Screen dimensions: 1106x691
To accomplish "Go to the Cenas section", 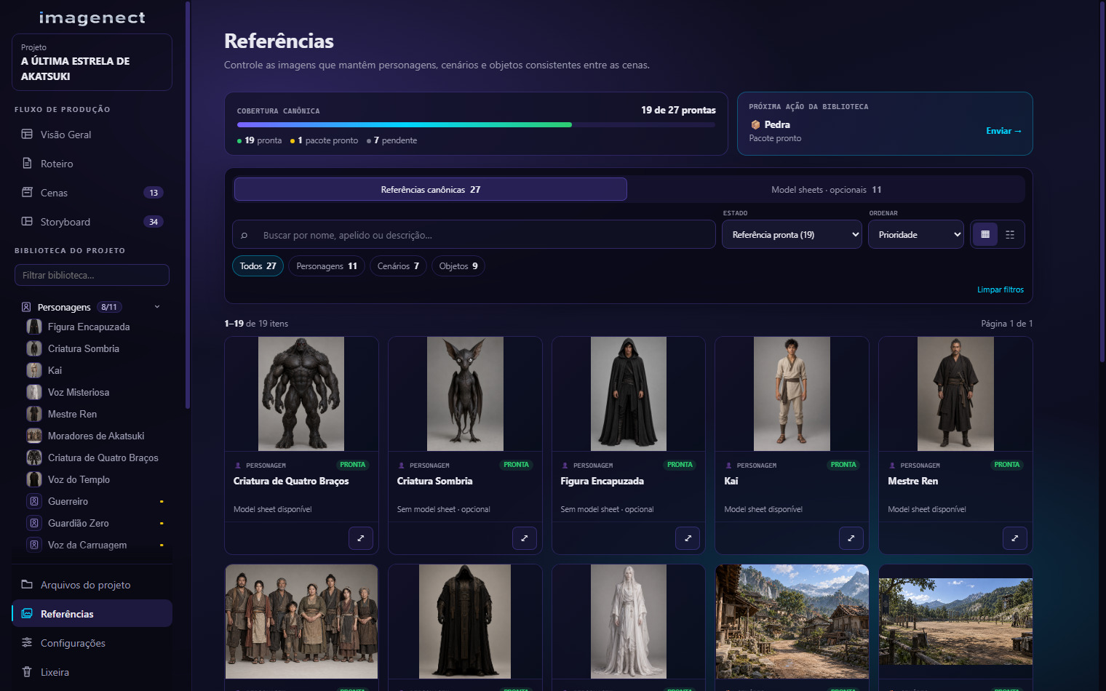I will [92, 193].
